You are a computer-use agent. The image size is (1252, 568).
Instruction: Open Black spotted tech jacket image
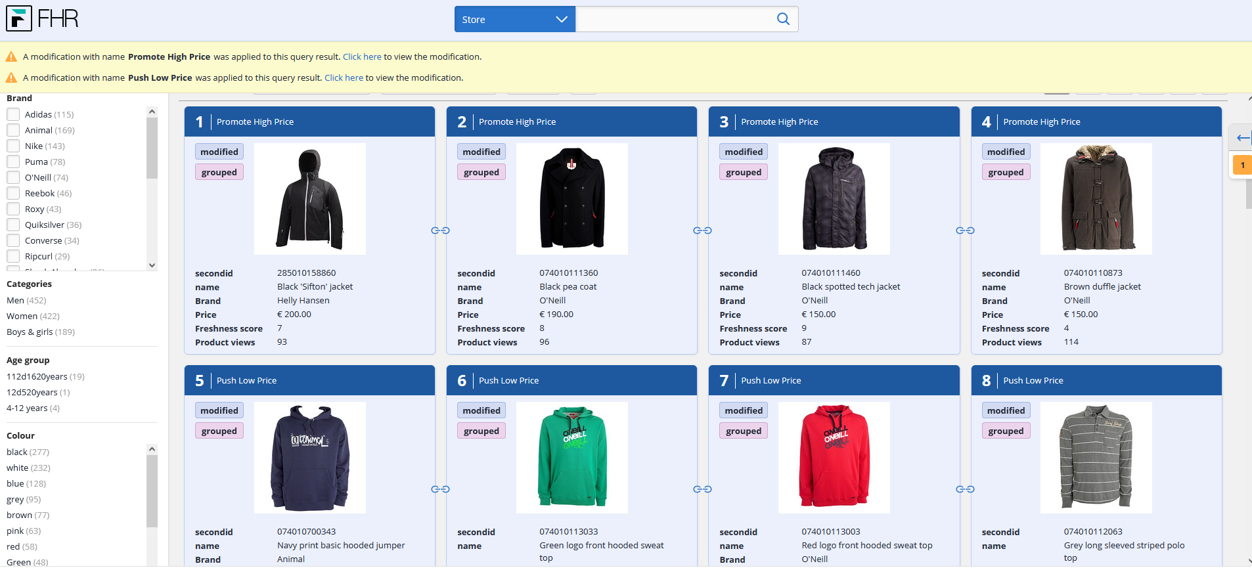834,199
